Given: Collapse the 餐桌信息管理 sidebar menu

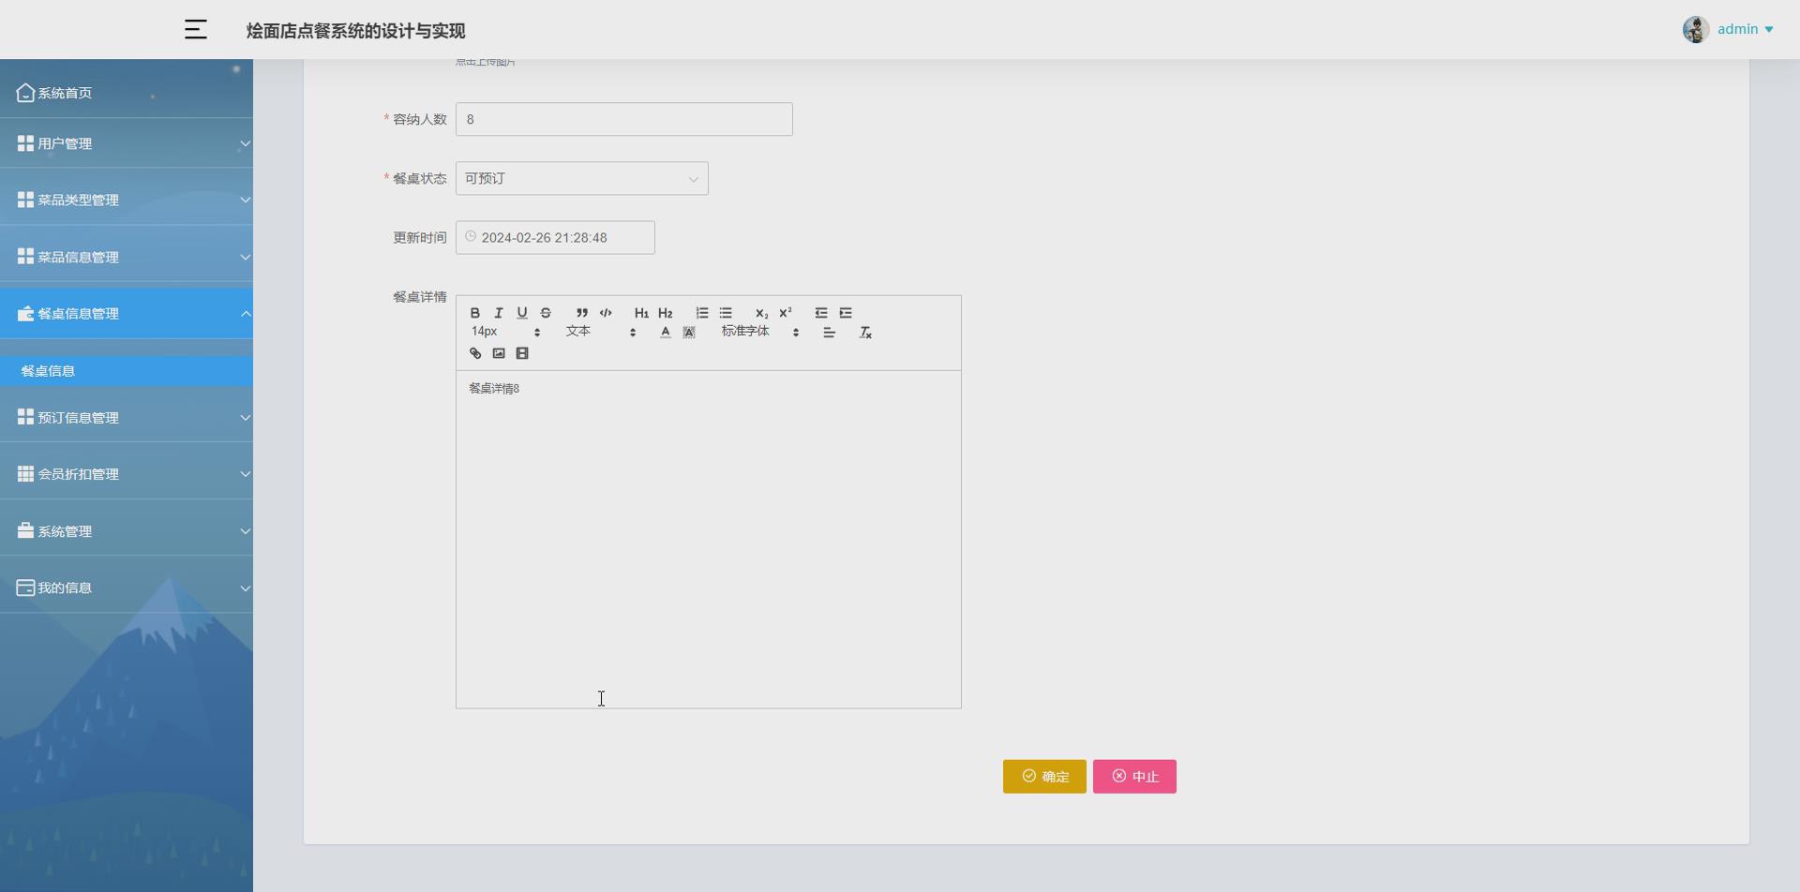Looking at the screenshot, I should 127,314.
